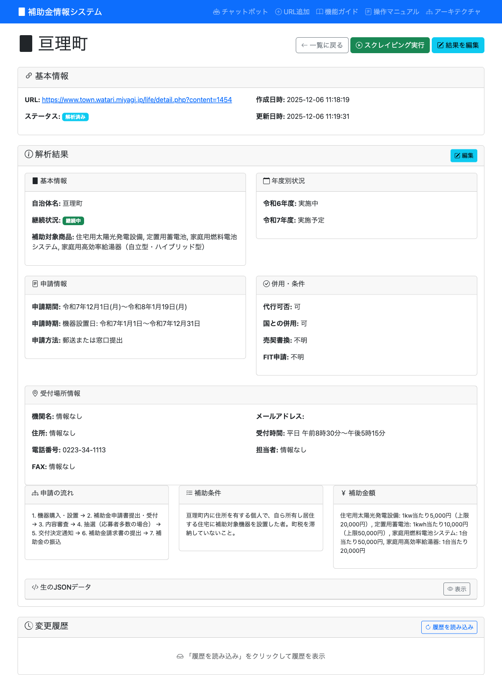Image resolution: width=502 pixels, height=675 pixels.
Task: Click the yen icon beside 補助金額
Action: (x=343, y=493)
